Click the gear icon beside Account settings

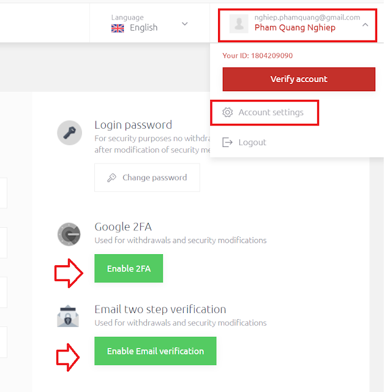point(227,112)
